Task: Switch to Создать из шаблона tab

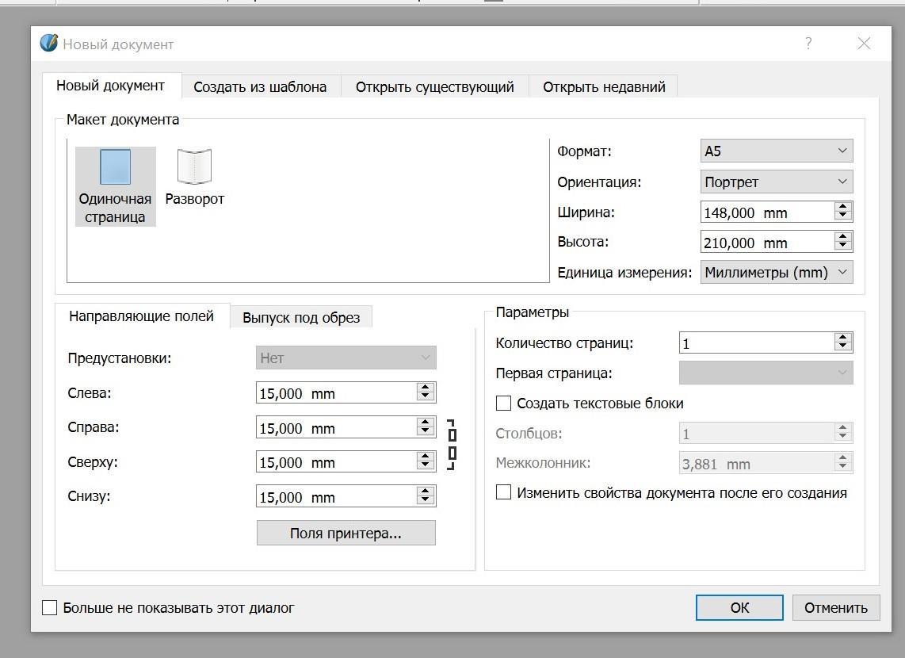Action: [260, 87]
